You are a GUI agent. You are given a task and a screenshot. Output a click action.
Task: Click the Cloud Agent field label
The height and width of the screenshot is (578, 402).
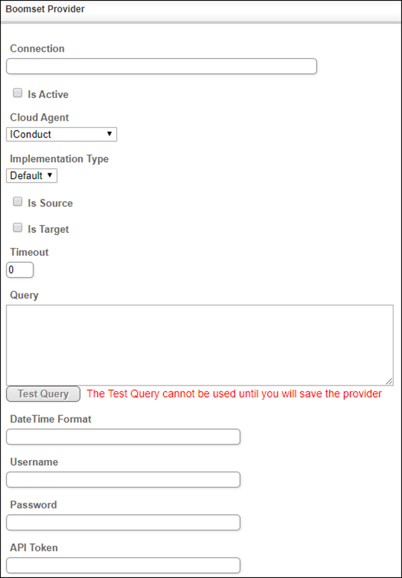(x=40, y=118)
